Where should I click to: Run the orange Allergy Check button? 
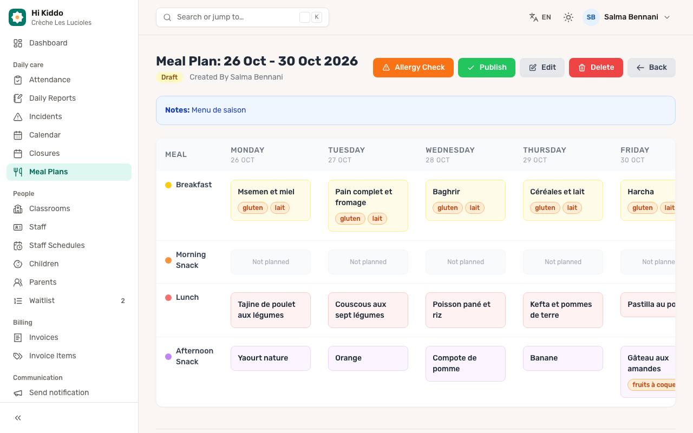pyautogui.click(x=413, y=68)
